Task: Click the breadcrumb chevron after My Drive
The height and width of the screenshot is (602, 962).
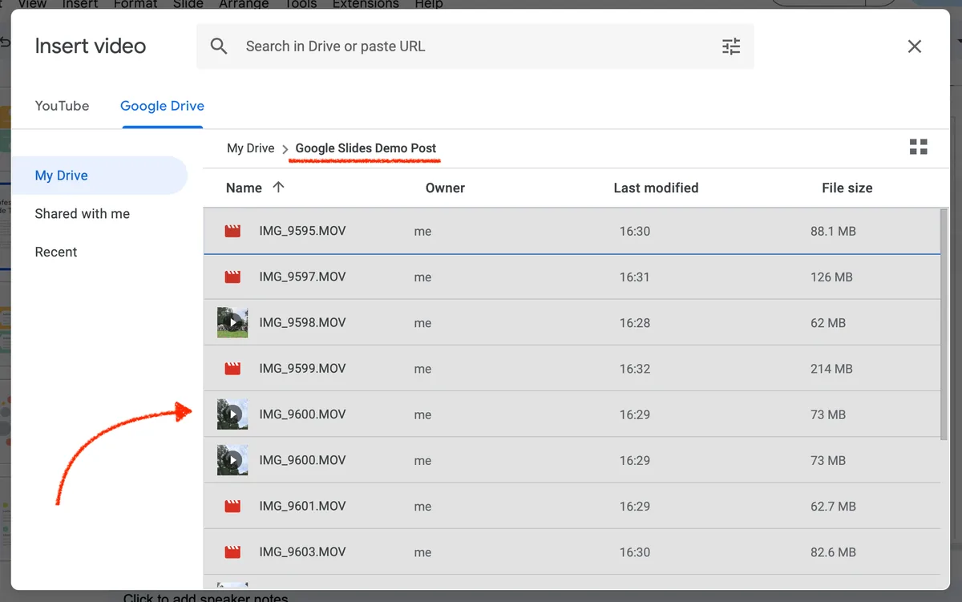Action: [285, 149]
